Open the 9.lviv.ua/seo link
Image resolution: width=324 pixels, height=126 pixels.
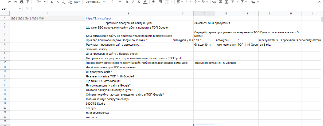click(98, 18)
